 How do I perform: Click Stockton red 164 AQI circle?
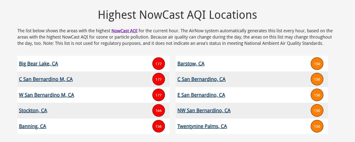click(x=158, y=110)
